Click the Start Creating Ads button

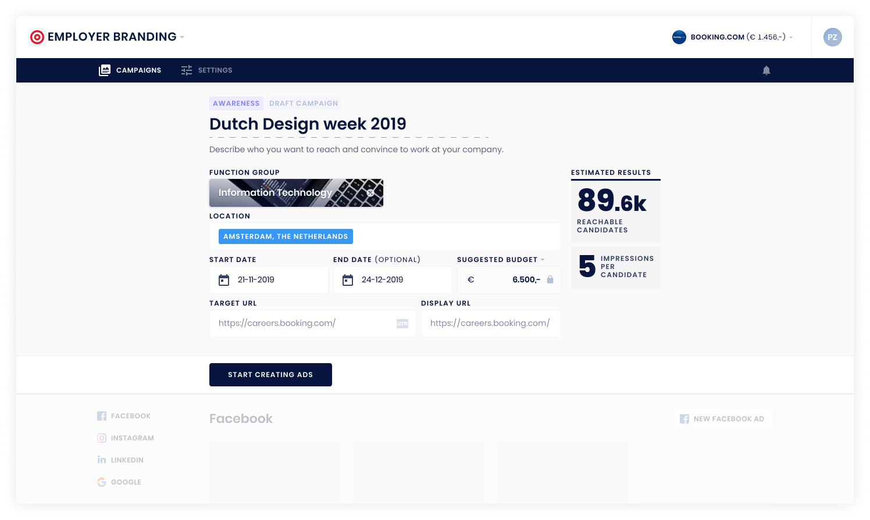coord(270,375)
